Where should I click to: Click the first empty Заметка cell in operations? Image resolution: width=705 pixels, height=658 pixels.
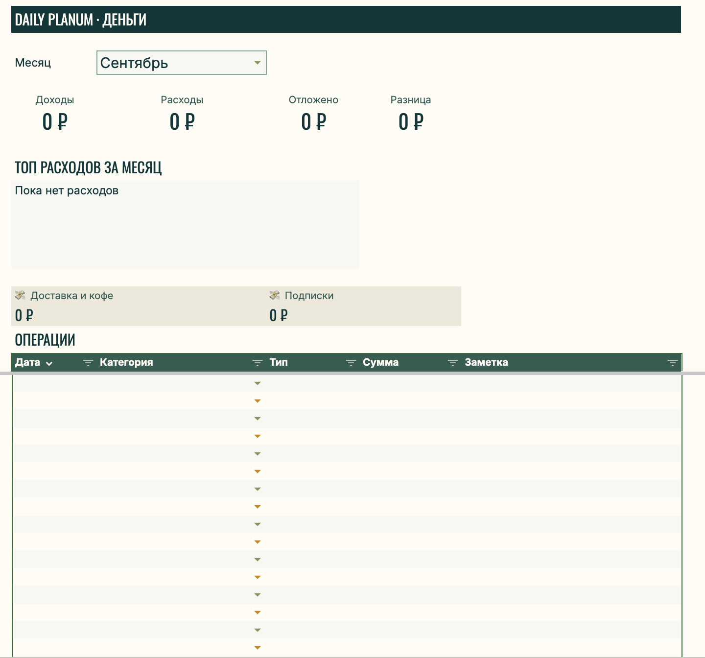(x=571, y=383)
